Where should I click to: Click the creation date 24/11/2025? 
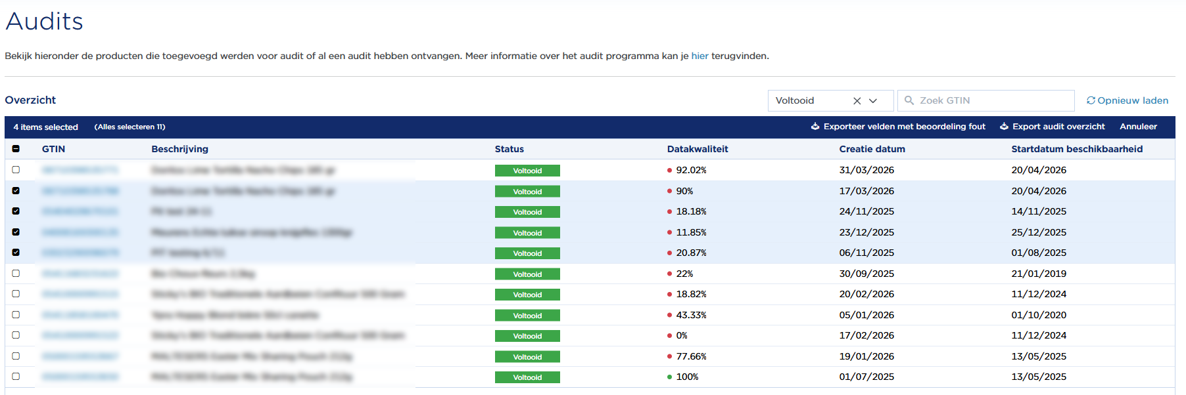click(866, 211)
